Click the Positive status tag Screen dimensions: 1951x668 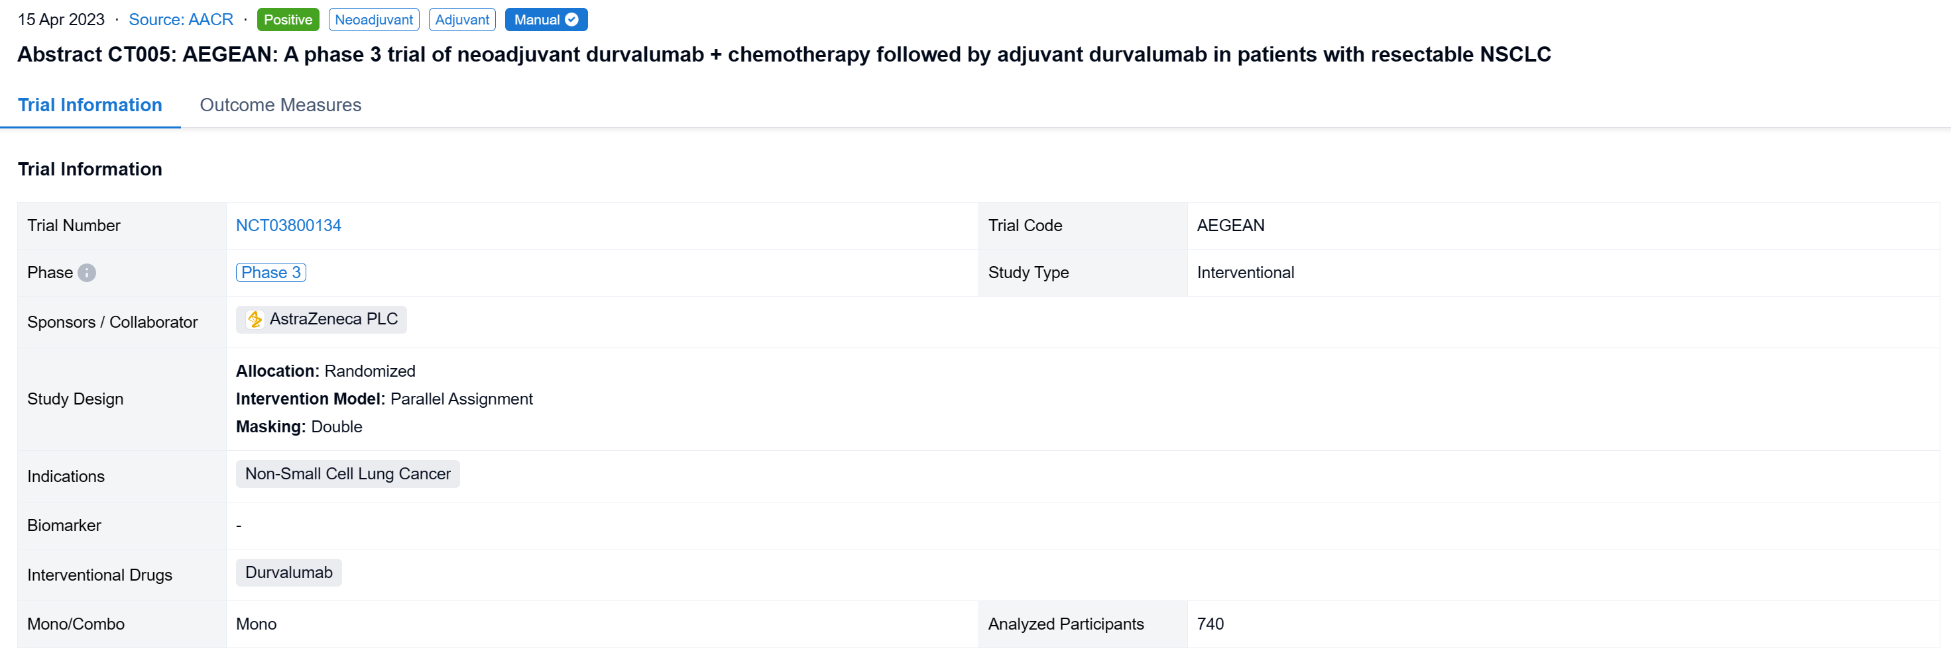[x=288, y=20]
